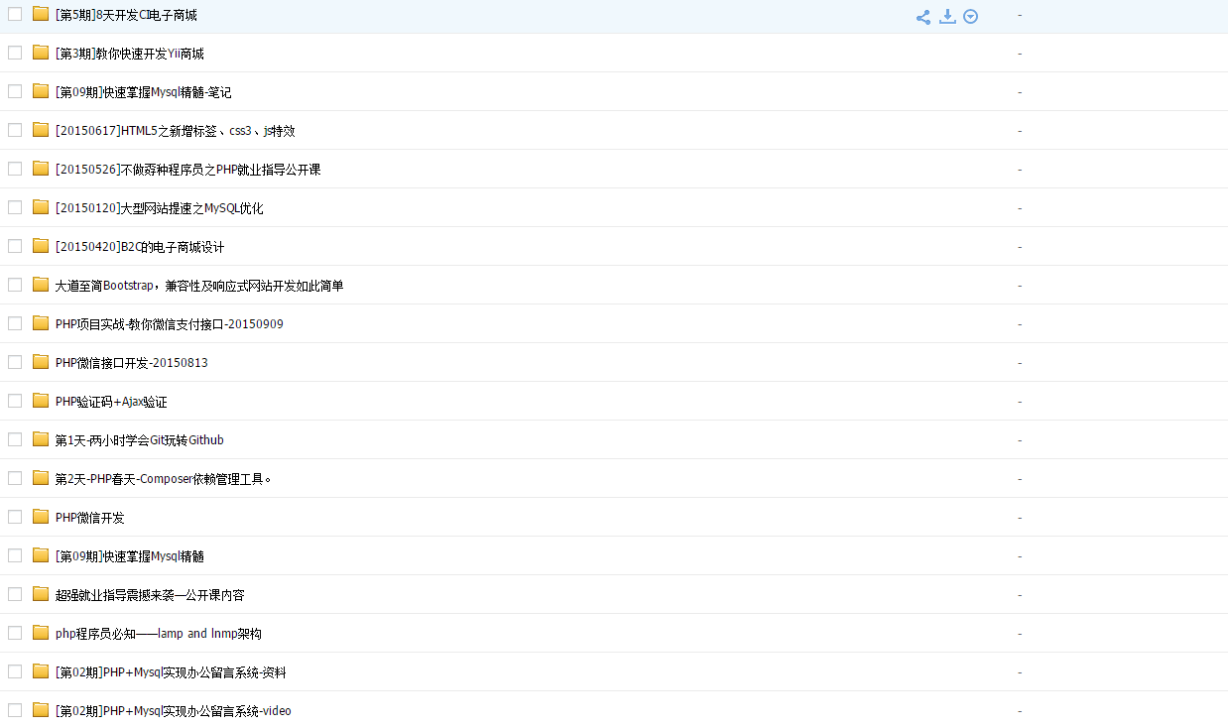The image size is (1228, 728).
Task: Click the text PHP验证码+Ajax验证
Action: 111,402
